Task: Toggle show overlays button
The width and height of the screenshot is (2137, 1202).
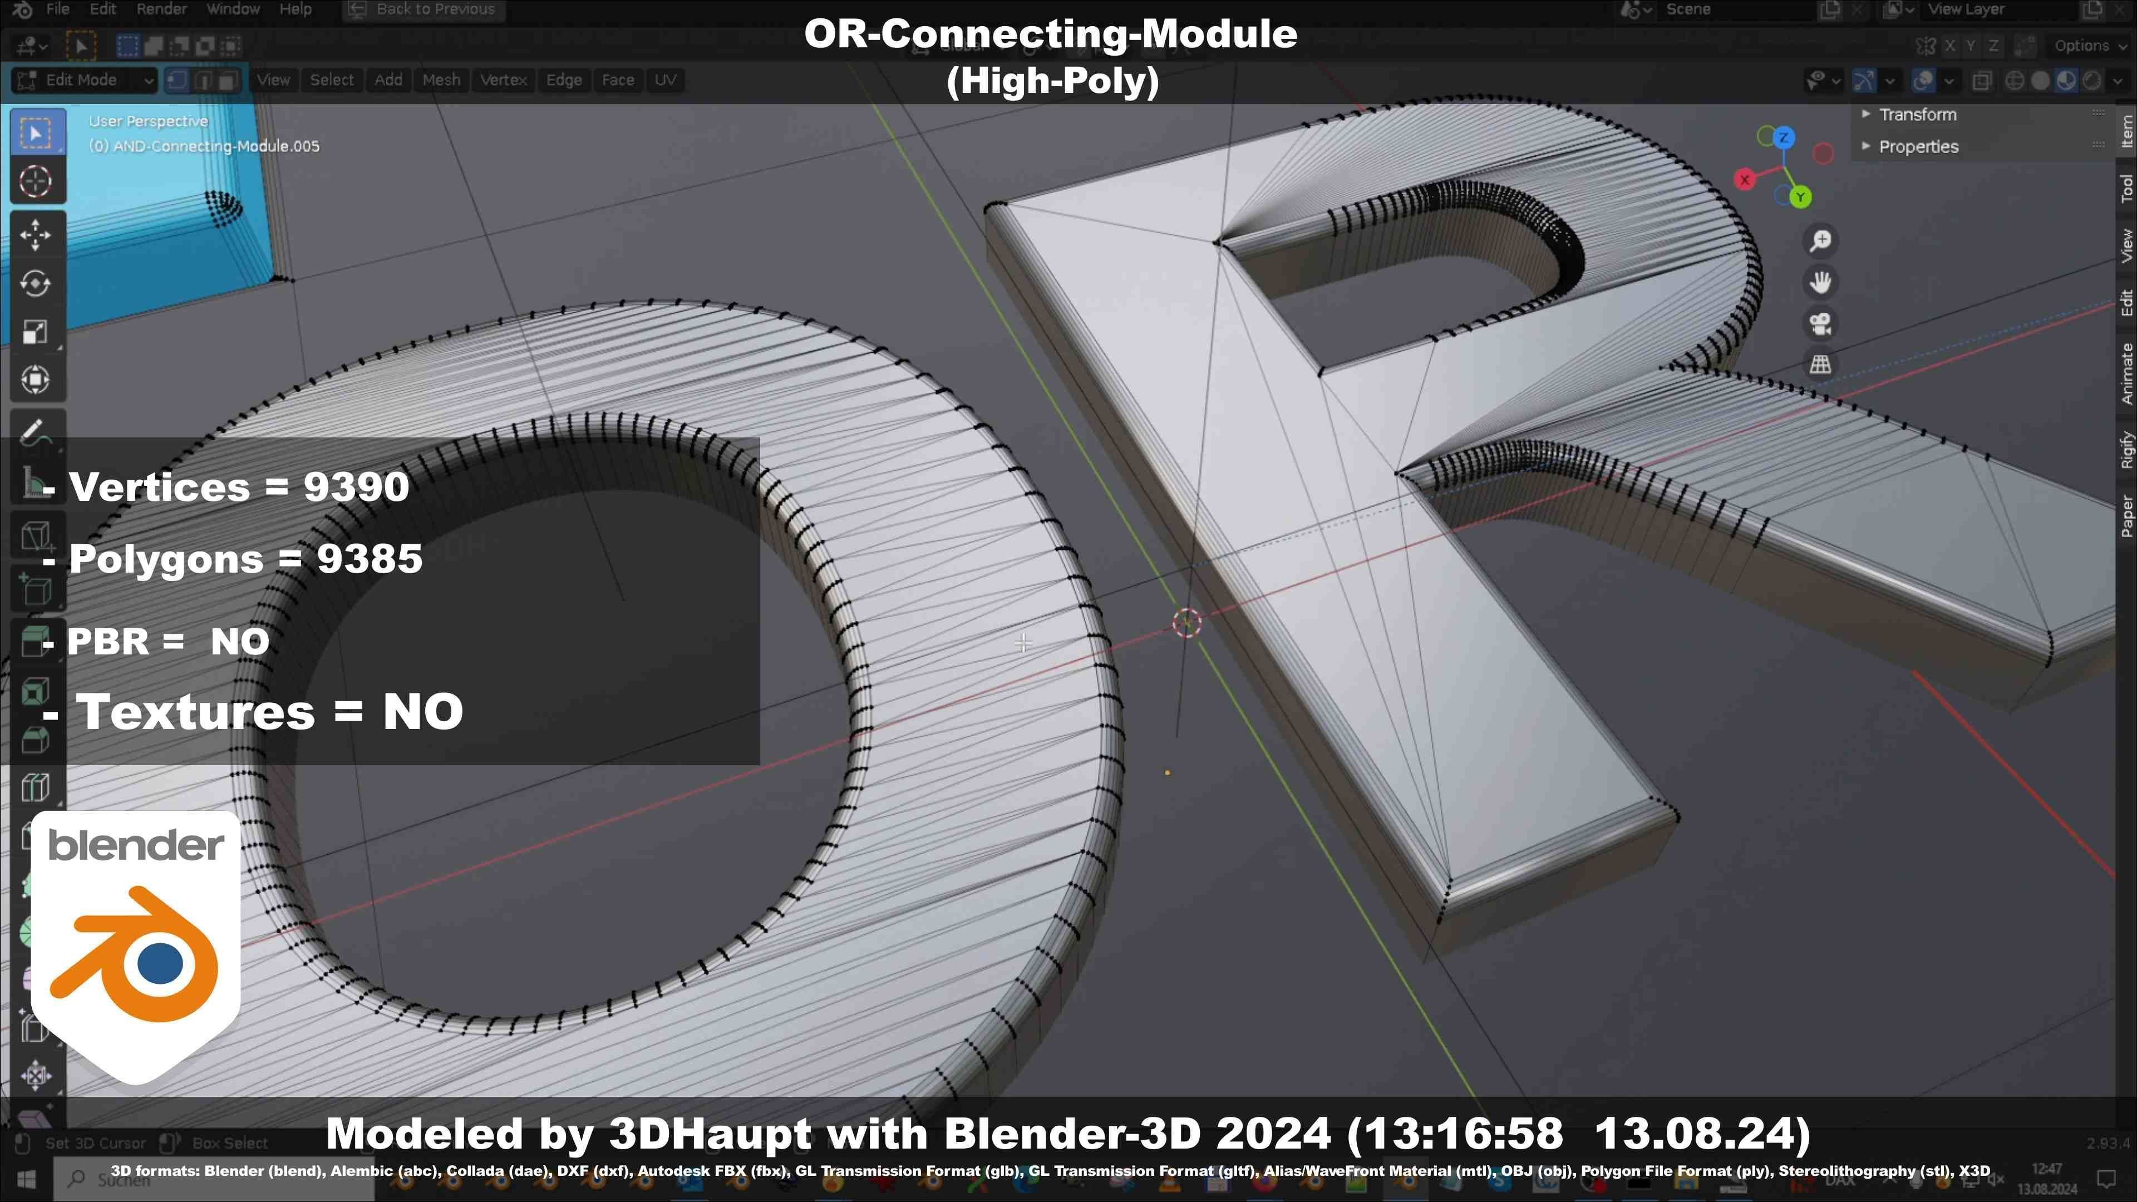Action: pos(1923,81)
